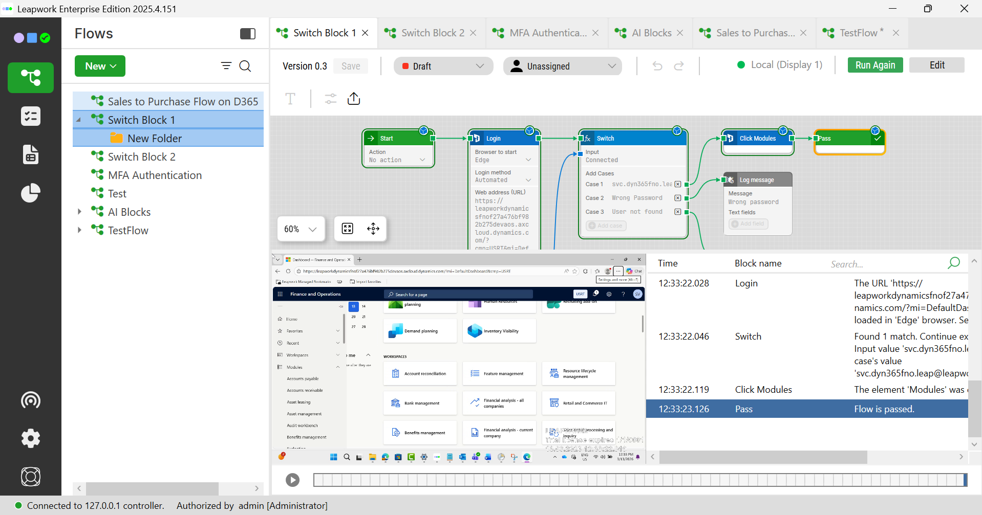Open the Unassigned assignee dropdown
Viewport: 982px width, 515px height.
coord(562,66)
